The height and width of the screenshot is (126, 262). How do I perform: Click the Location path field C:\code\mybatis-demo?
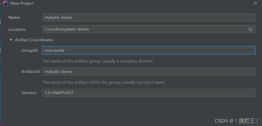tap(144, 29)
